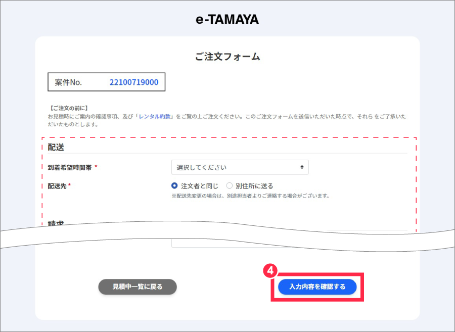Image resolution: width=455 pixels, height=332 pixels.
Task: Click the 案件No. label
Action: click(x=68, y=82)
